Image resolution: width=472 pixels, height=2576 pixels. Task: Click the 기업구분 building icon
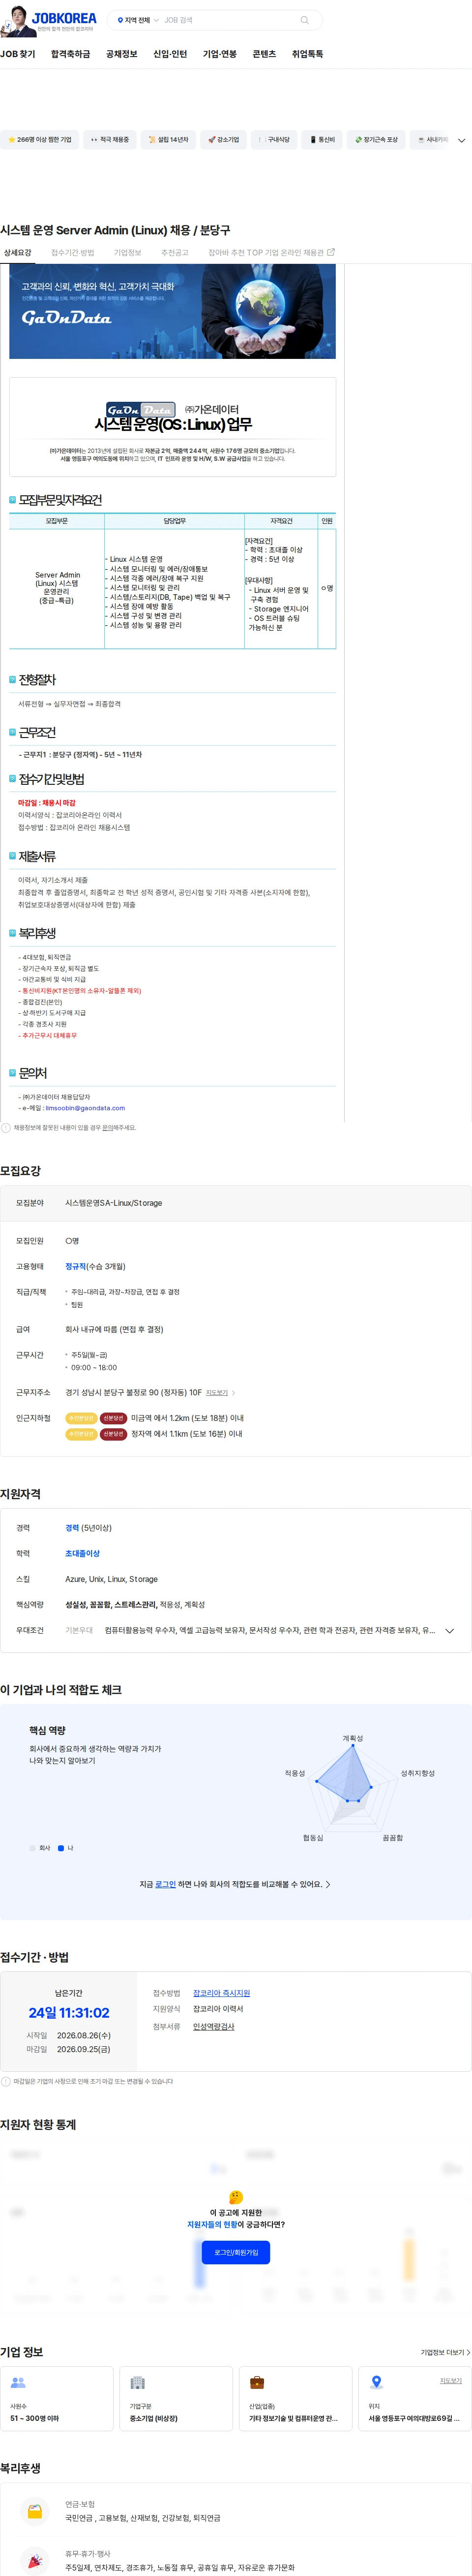(x=138, y=2383)
